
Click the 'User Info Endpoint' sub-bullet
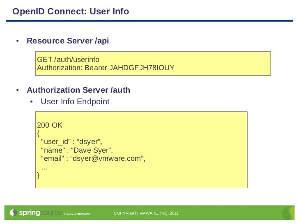[x=75, y=101]
